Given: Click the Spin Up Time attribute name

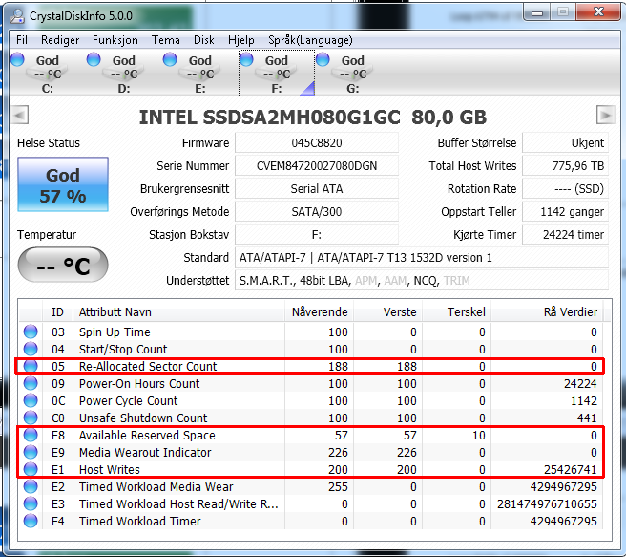Looking at the screenshot, I should [x=115, y=332].
